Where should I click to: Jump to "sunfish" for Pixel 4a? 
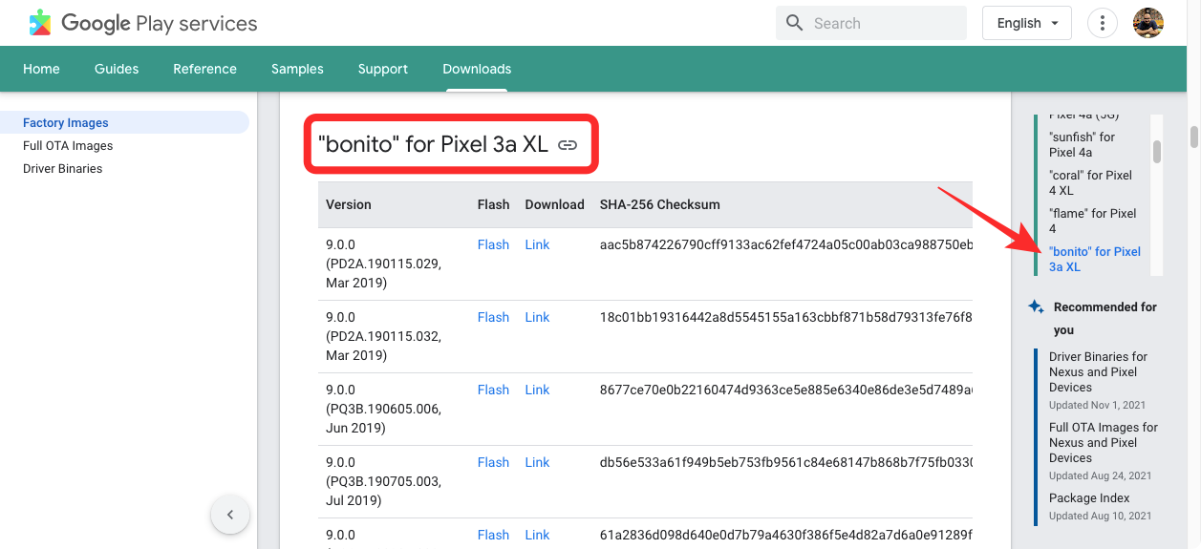tap(1082, 145)
